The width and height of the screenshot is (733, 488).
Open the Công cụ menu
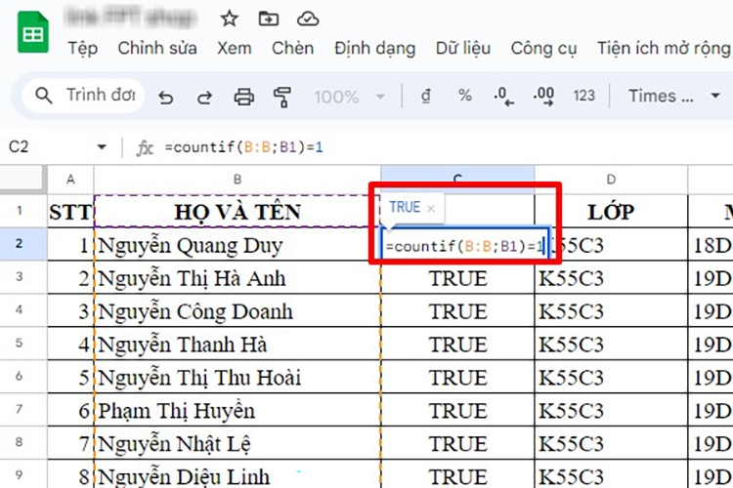tap(543, 48)
